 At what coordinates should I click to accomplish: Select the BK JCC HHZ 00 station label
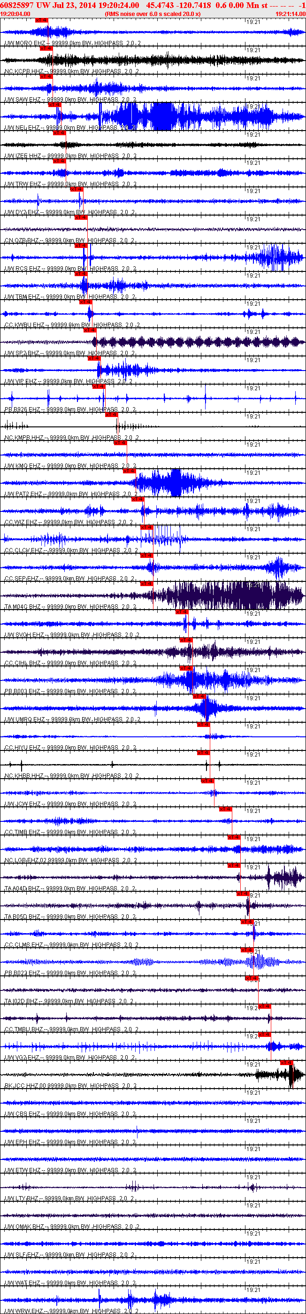[70, 1085]
